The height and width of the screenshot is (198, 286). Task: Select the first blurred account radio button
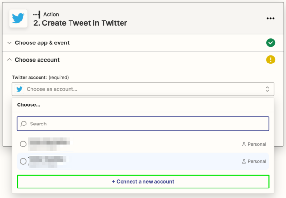pyautogui.click(x=23, y=144)
